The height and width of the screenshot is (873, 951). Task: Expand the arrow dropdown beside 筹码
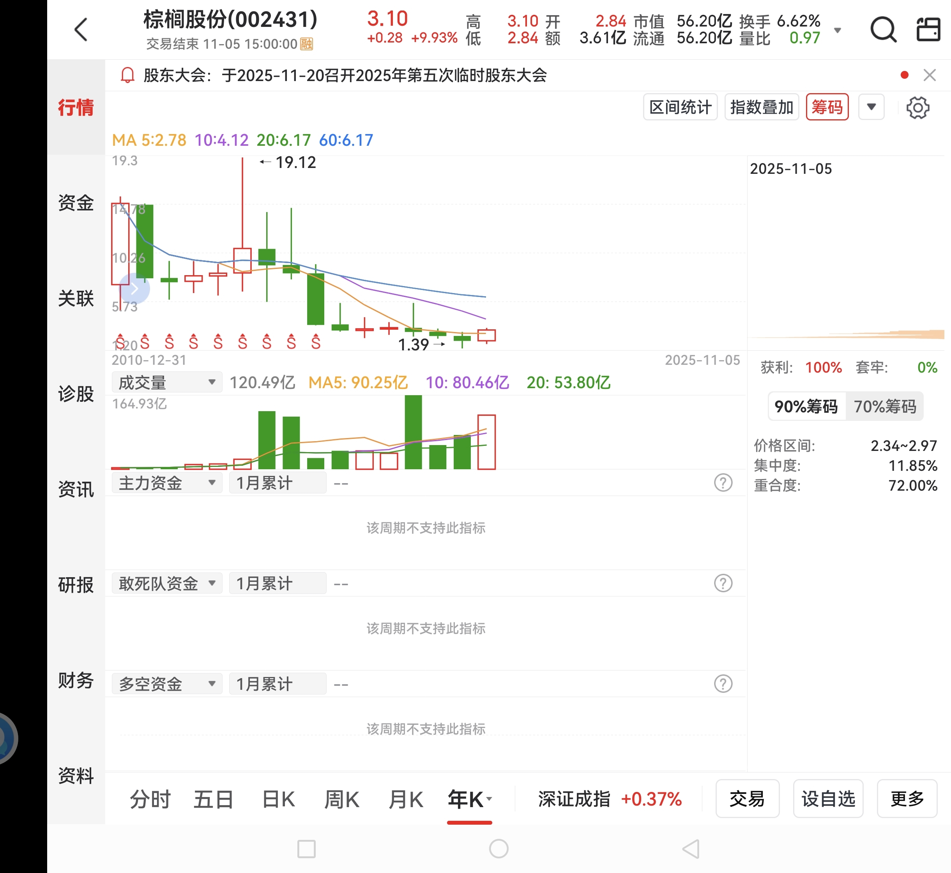click(871, 107)
